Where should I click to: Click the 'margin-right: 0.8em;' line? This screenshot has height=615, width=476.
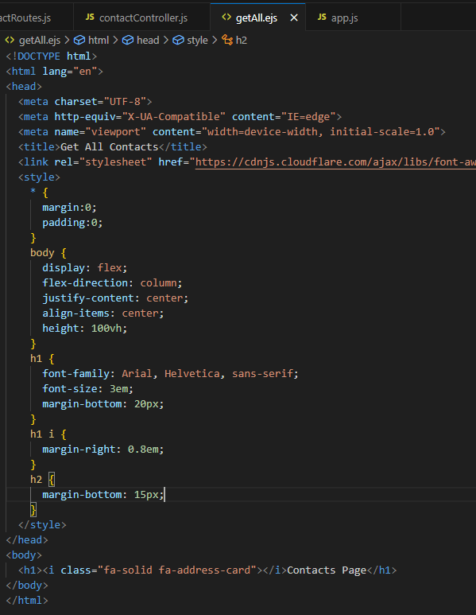click(x=103, y=449)
